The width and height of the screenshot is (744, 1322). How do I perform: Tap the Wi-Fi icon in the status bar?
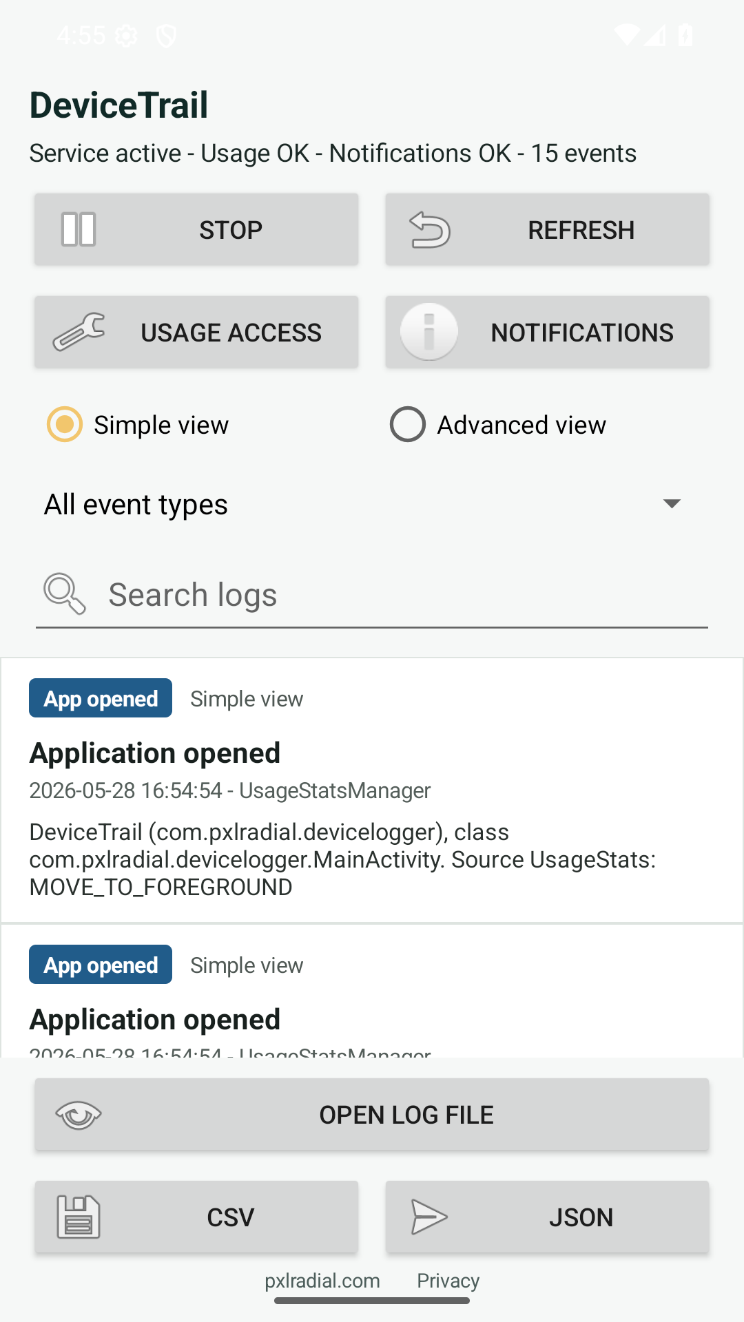626,34
